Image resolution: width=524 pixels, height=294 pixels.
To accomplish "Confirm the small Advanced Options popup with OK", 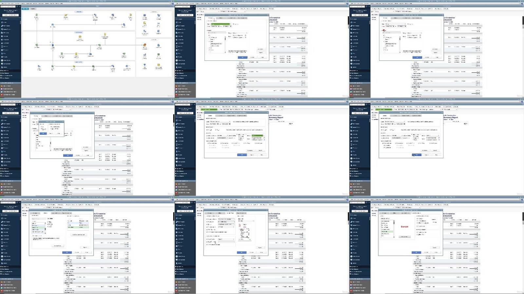I will [43, 133].
